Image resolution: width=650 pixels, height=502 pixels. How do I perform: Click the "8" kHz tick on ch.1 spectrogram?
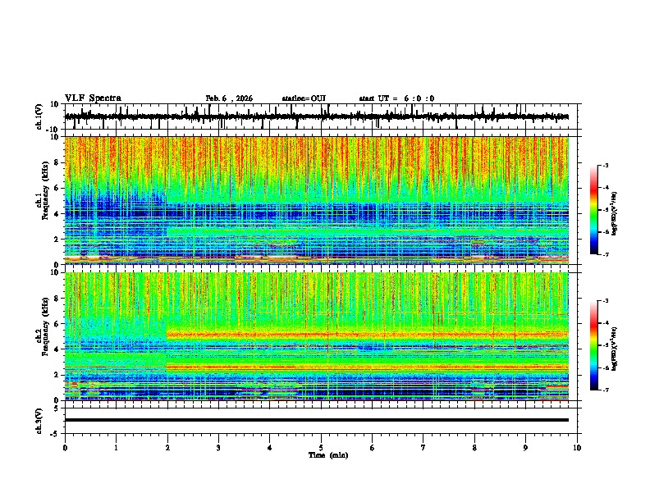pos(57,162)
